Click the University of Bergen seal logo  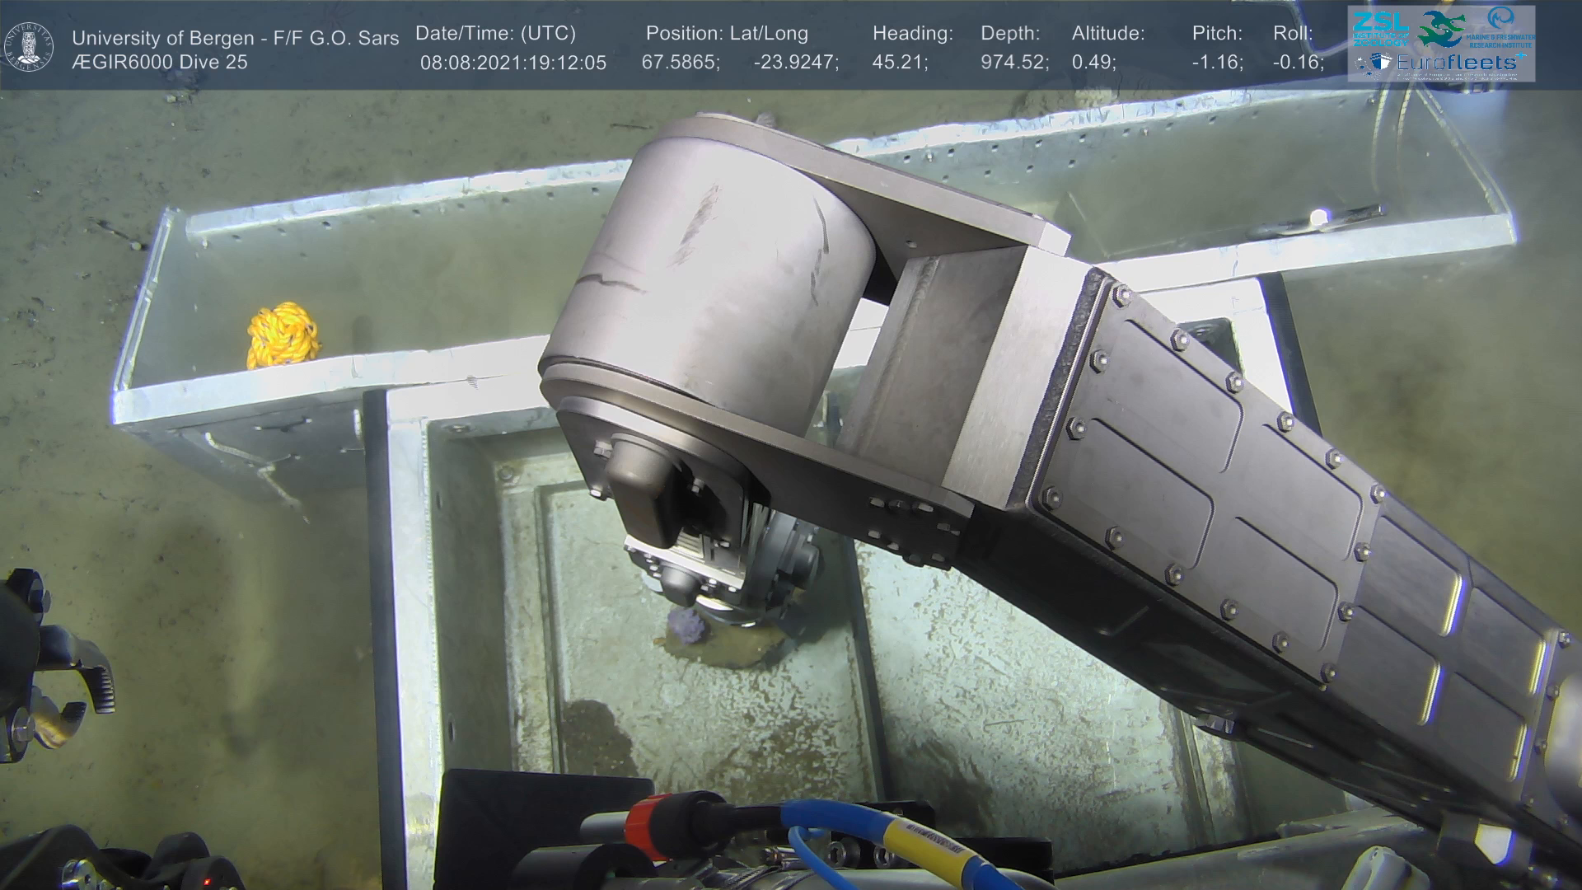click(29, 47)
